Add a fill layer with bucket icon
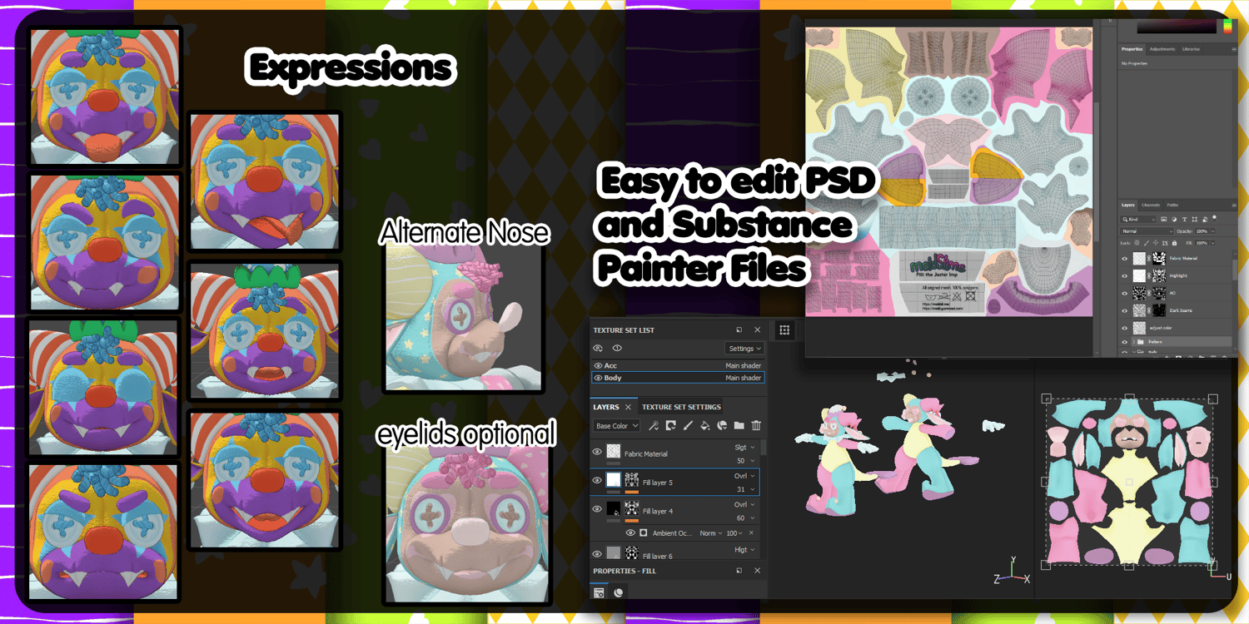 click(x=704, y=426)
